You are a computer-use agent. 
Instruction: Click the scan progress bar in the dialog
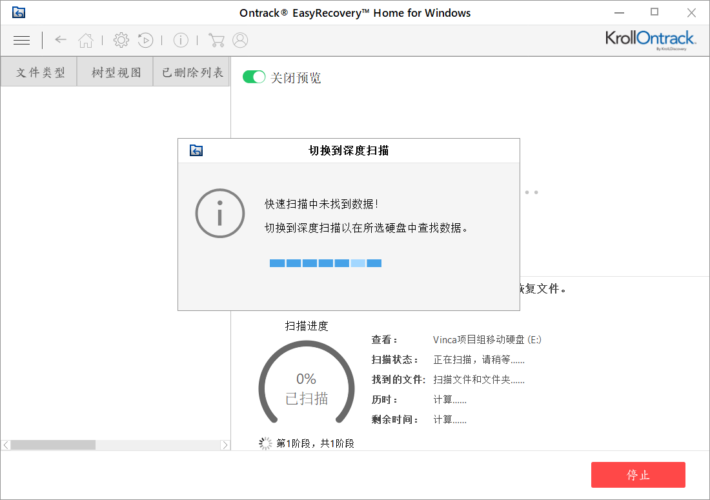[325, 263]
